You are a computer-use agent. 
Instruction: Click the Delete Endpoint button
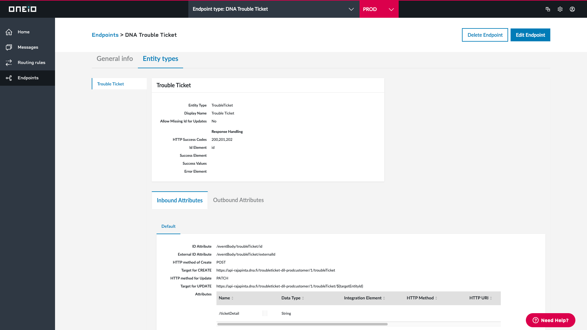(x=485, y=35)
